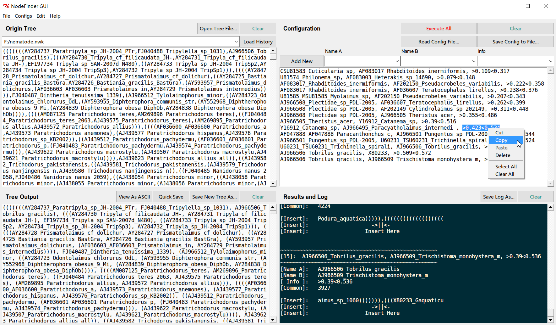Click the Add New button
Image resolution: width=556 pixels, height=325 pixels.
pos(302,61)
